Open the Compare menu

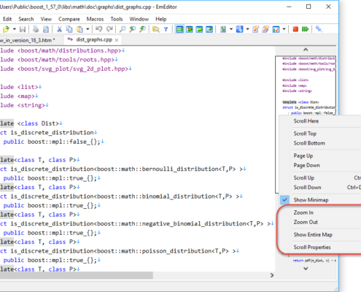click(69, 19)
